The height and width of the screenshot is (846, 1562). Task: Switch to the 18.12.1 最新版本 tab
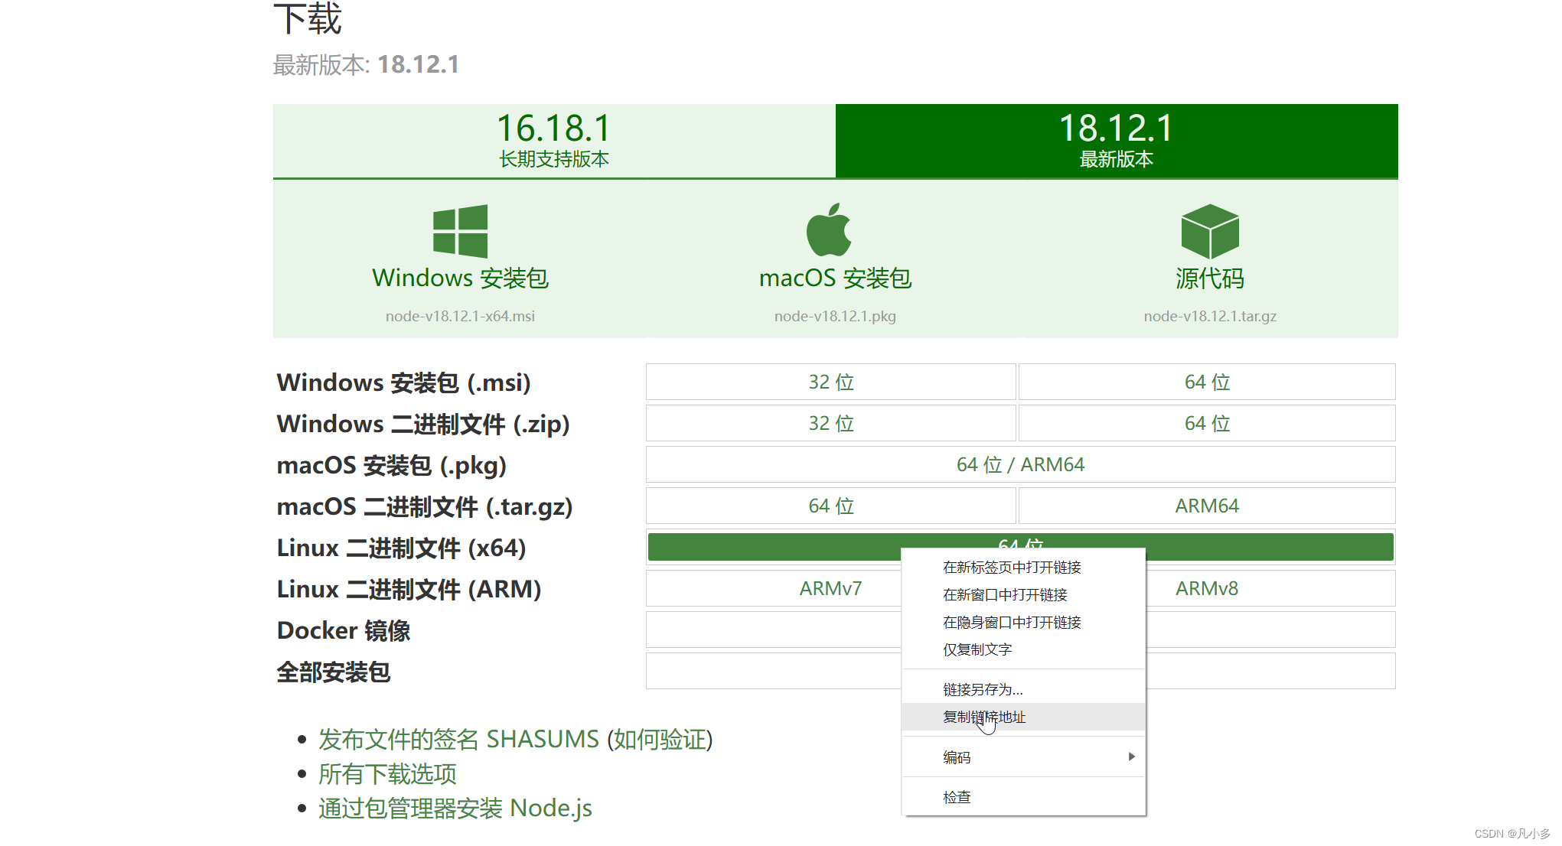coord(1117,141)
